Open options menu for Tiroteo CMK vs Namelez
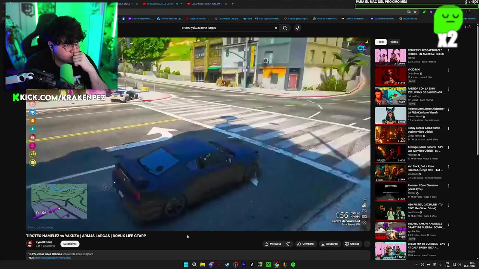479x269 pixels. 448,224
